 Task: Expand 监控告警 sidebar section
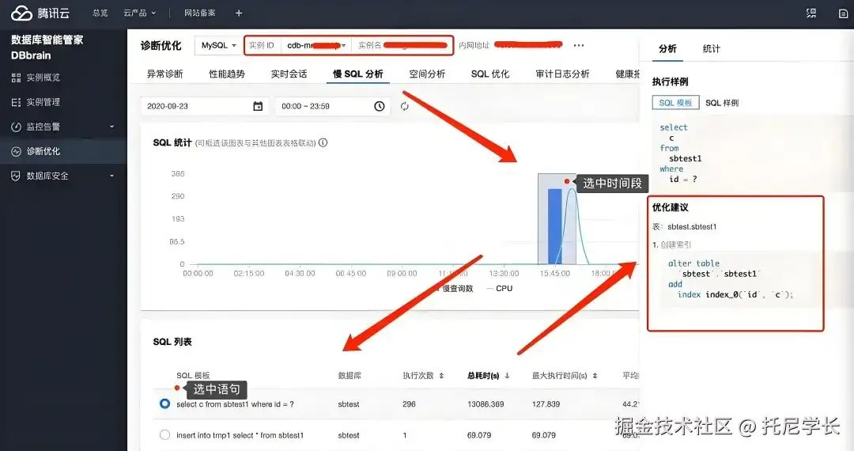(x=111, y=127)
